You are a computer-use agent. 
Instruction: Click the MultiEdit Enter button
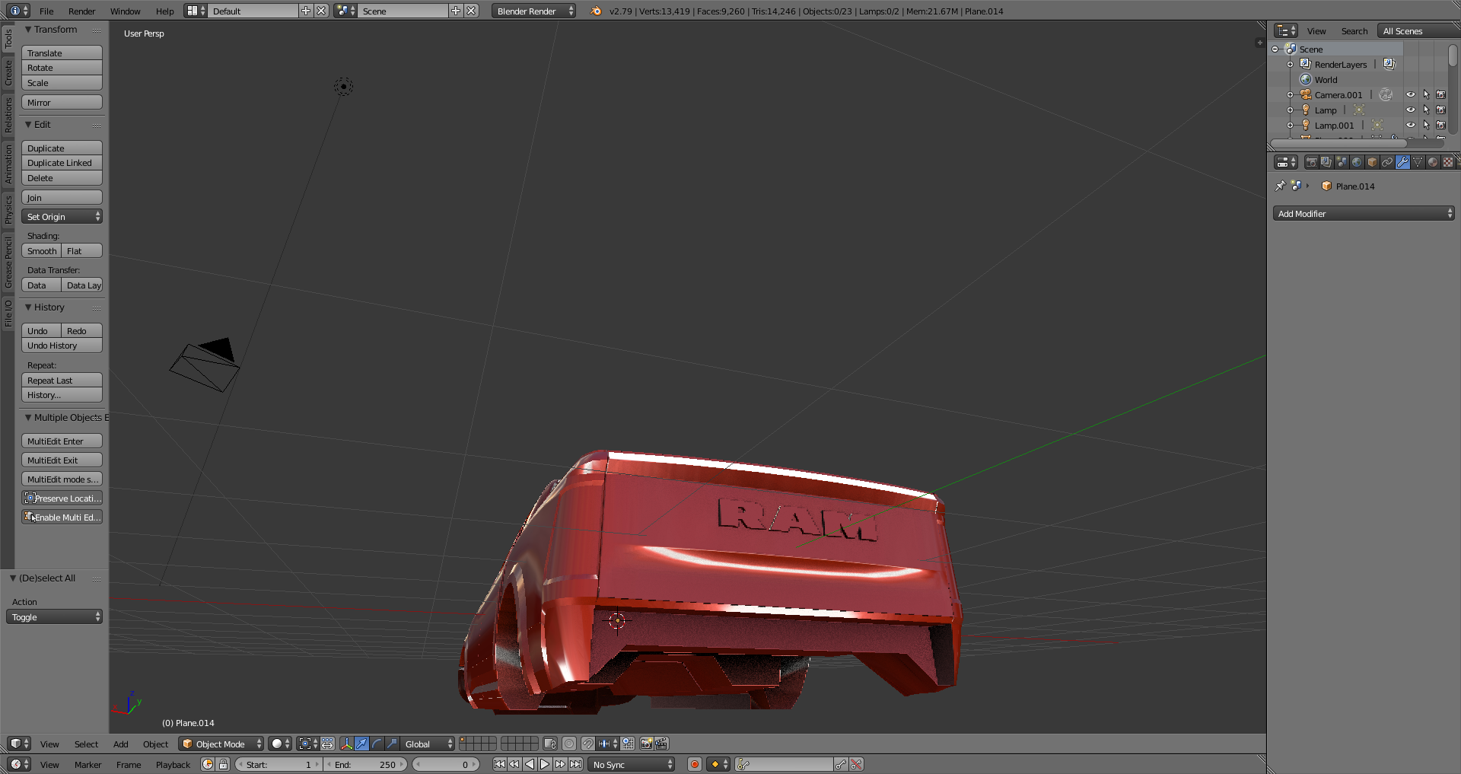62,441
